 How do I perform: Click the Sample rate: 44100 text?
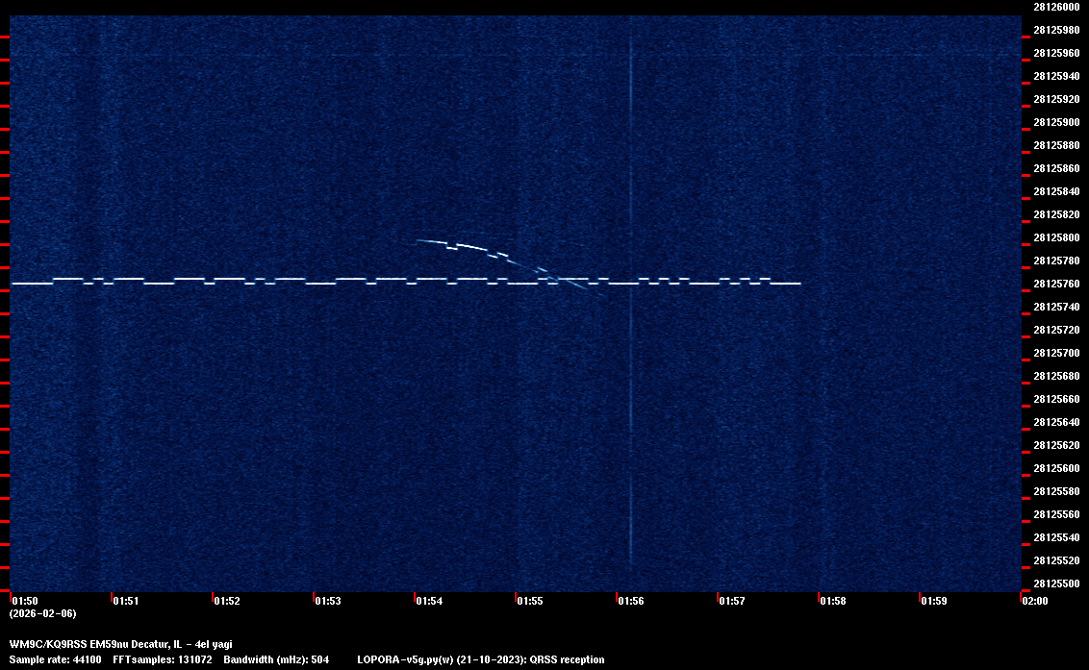pos(55,659)
